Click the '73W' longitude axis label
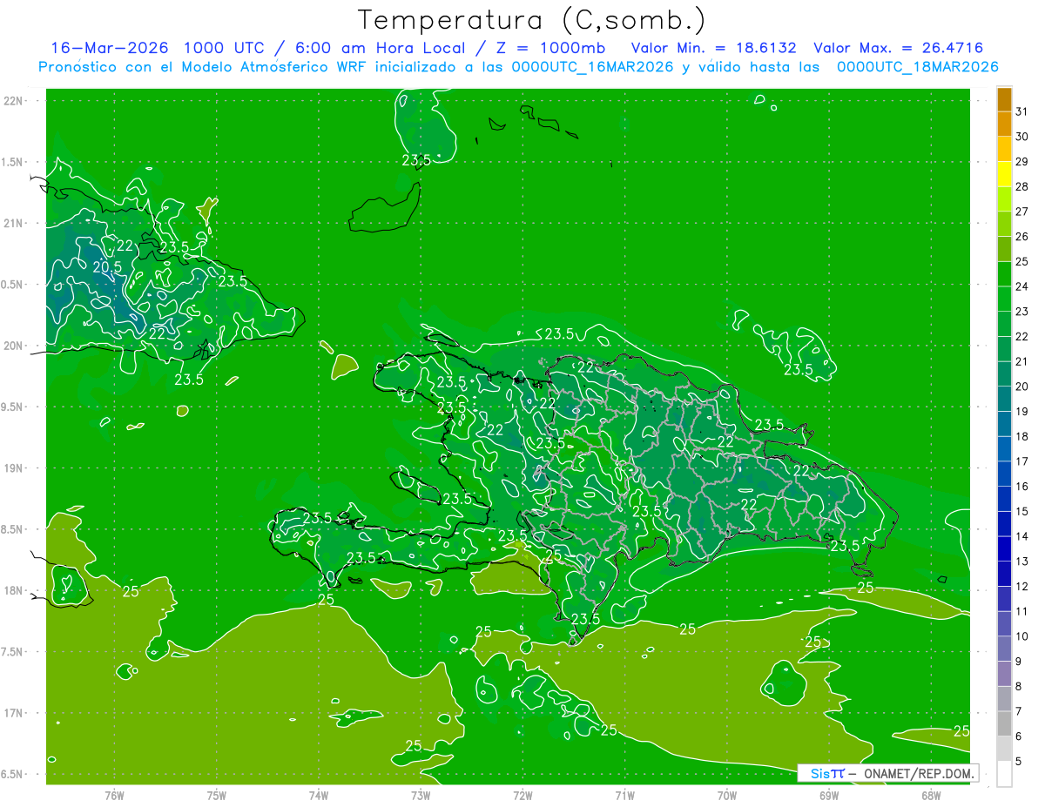The width and height of the screenshot is (1045, 807). pos(421,796)
